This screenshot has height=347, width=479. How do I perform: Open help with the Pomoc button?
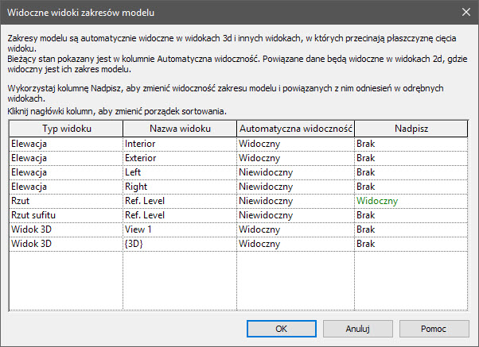[434, 328]
